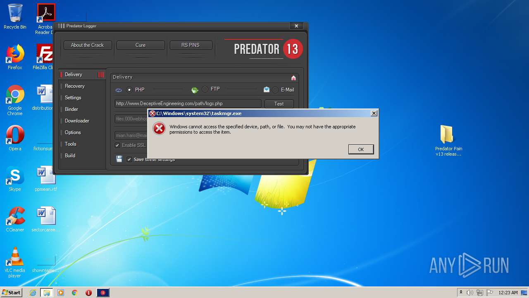
Task: Open the Tools section
Action: [x=82, y=144]
